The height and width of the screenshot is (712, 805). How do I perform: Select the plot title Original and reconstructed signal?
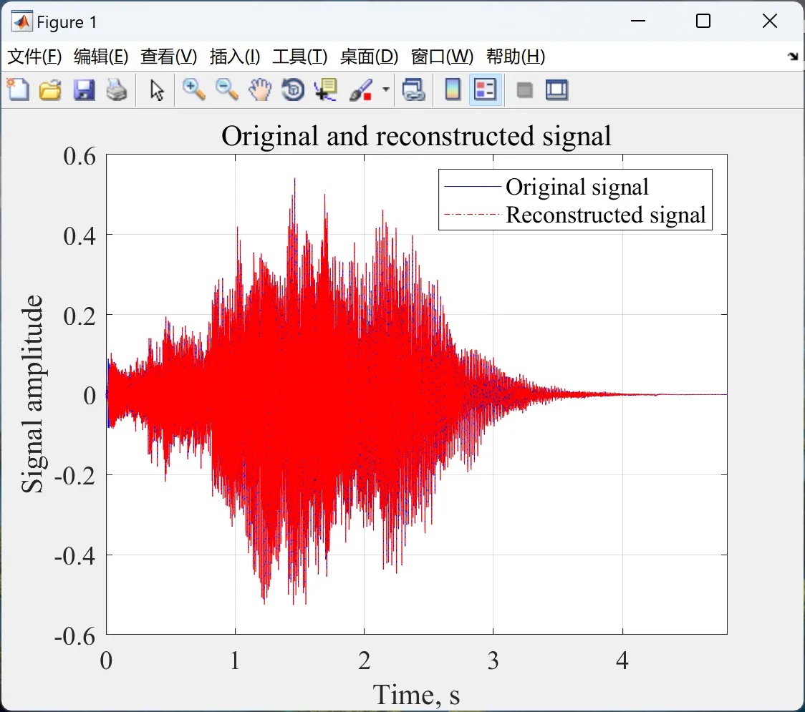(x=416, y=137)
